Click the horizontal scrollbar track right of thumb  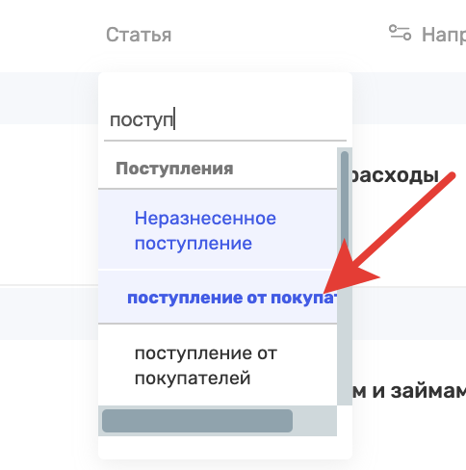click(x=315, y=421)
